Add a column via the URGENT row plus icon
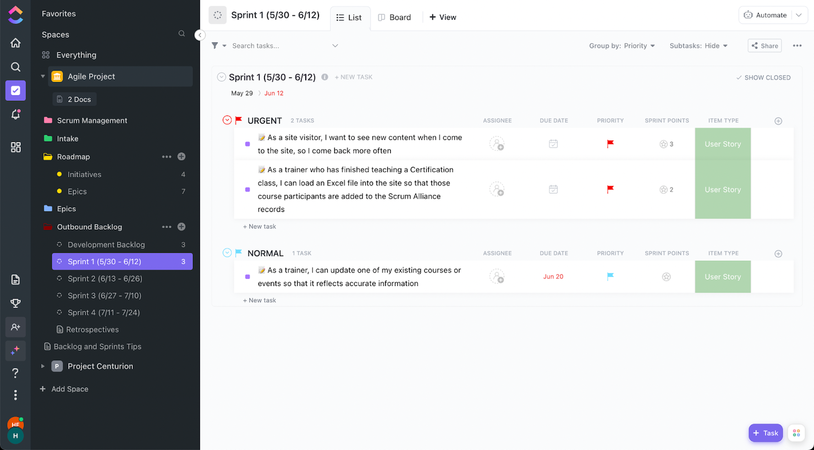The width and height of the screenshot is (814, 450). tap(778, 121)
